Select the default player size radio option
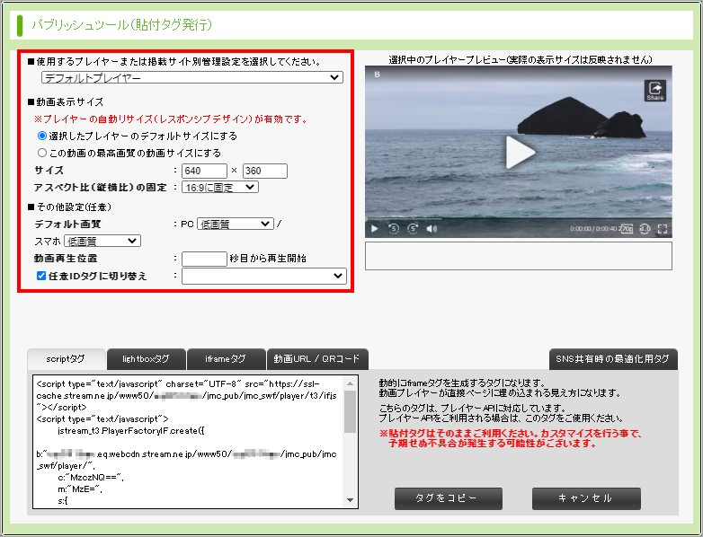This screenshot has height=537, width=703. (42, 136)
